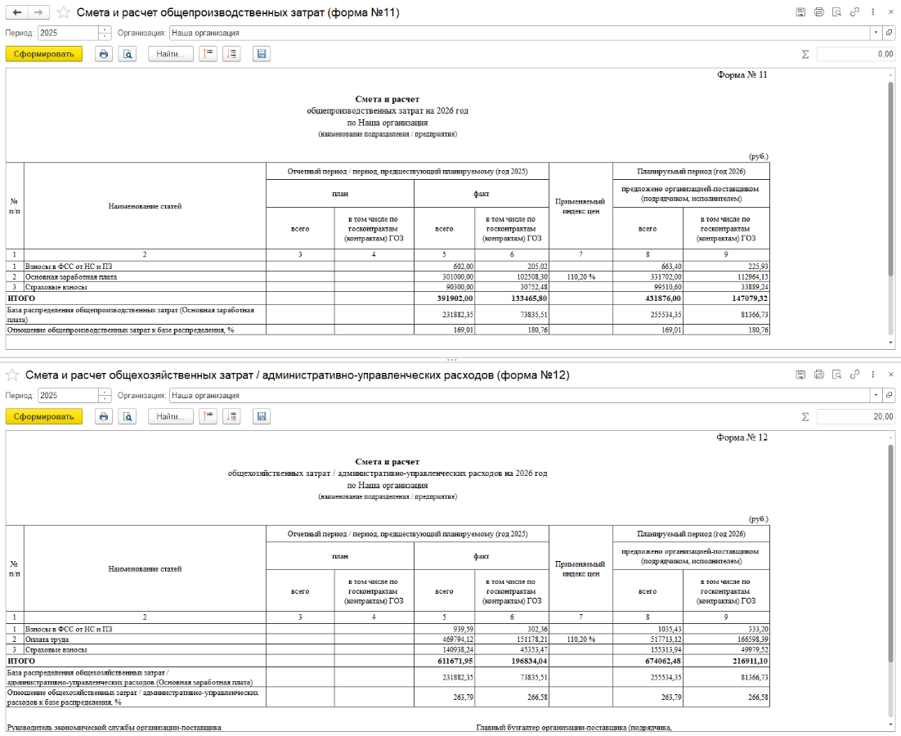This screenshot has height=736, width=901.
Task: Click sum field showing 20,00
Action: click(855, 416)
